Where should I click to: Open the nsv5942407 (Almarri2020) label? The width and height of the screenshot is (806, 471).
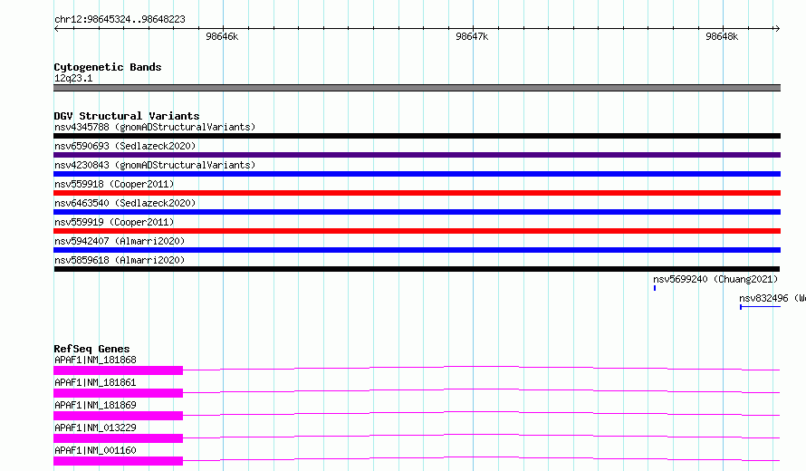click(120, 241)
